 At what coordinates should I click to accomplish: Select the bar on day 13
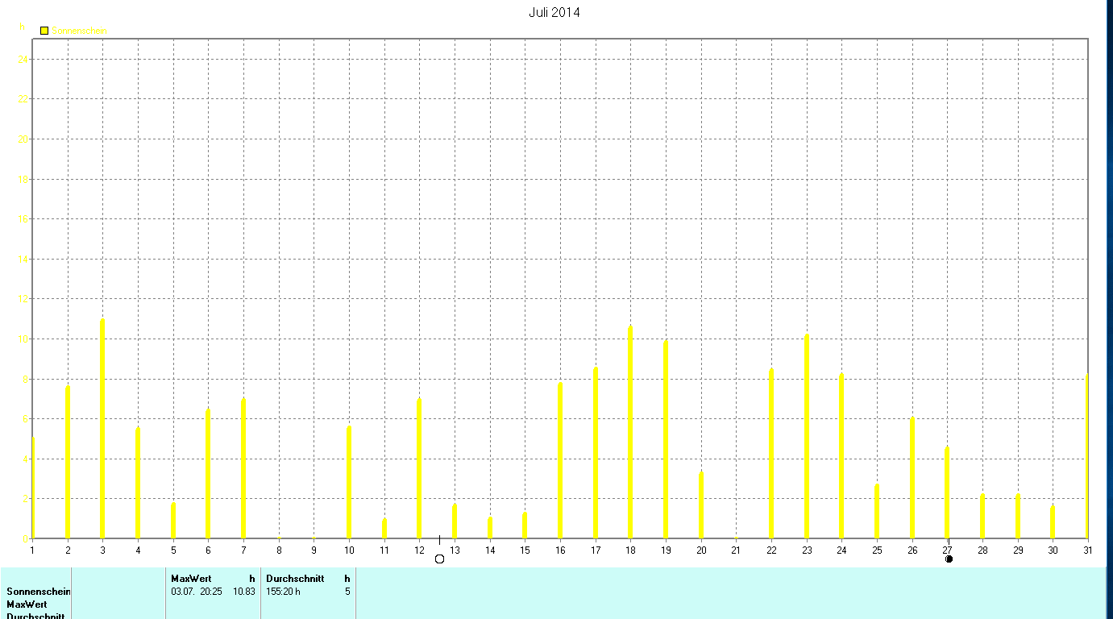[455, 521]
